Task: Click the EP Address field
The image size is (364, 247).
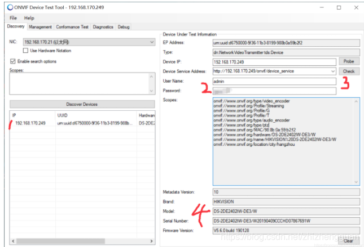Action: click(286, 43)
